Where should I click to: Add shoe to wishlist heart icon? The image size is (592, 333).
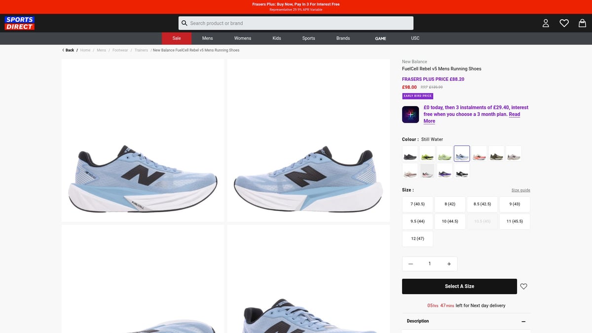point(524,286)
